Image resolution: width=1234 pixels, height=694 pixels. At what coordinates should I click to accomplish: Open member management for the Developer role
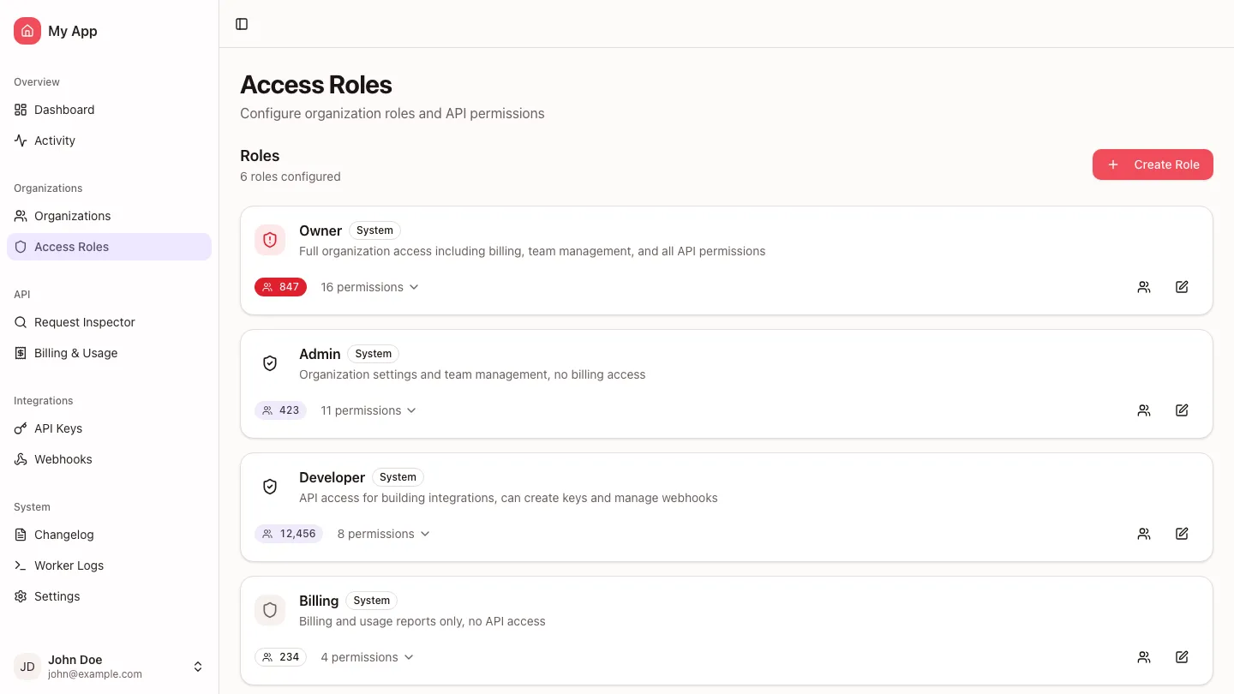click(1144, 534)
